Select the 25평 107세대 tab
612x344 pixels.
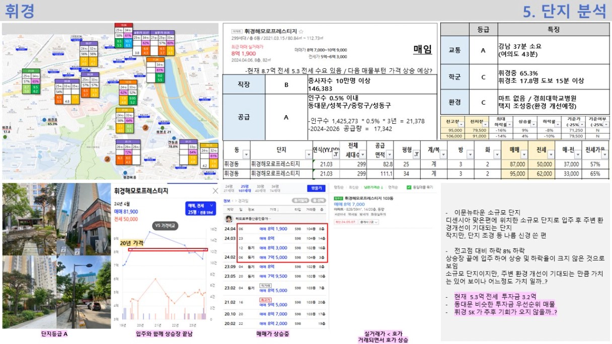pyautogui.click(x=245, y=189)
